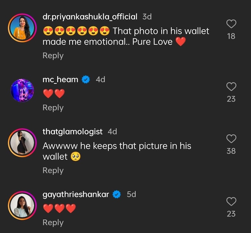Reply to dr.priyankashukla_official's comment

tap(53, 56)
